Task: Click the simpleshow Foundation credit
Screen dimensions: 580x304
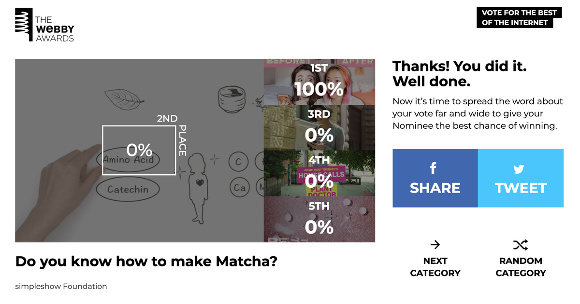Action: tap(61, 286)
